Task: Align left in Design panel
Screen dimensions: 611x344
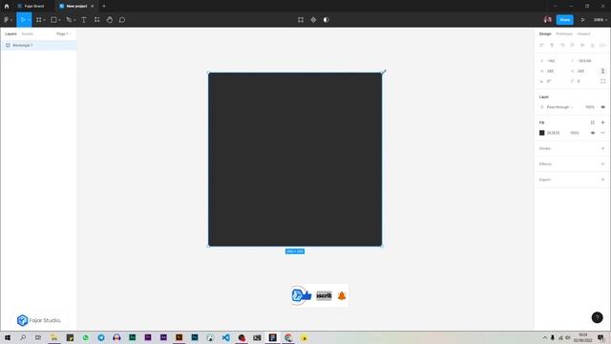Action: [541, 45]
